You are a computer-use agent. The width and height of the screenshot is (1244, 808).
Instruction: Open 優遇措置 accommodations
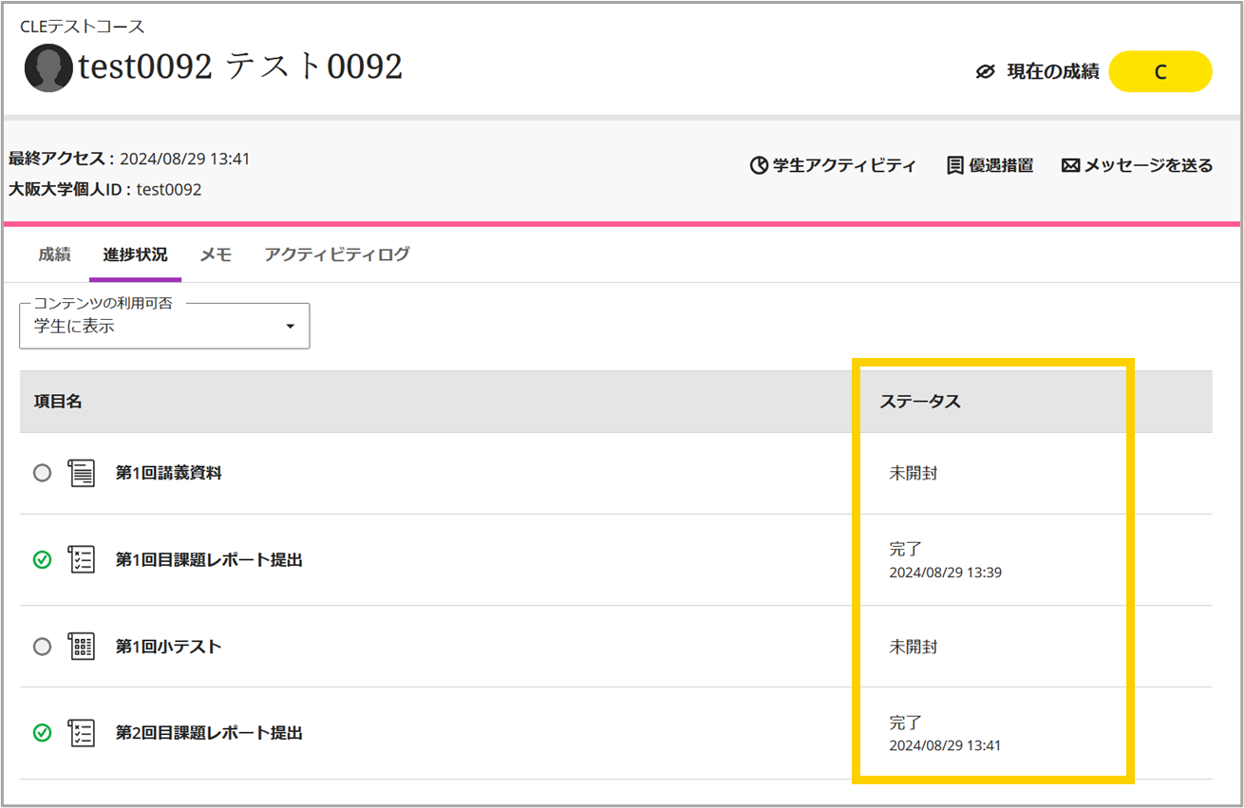[x=990, y=165]
